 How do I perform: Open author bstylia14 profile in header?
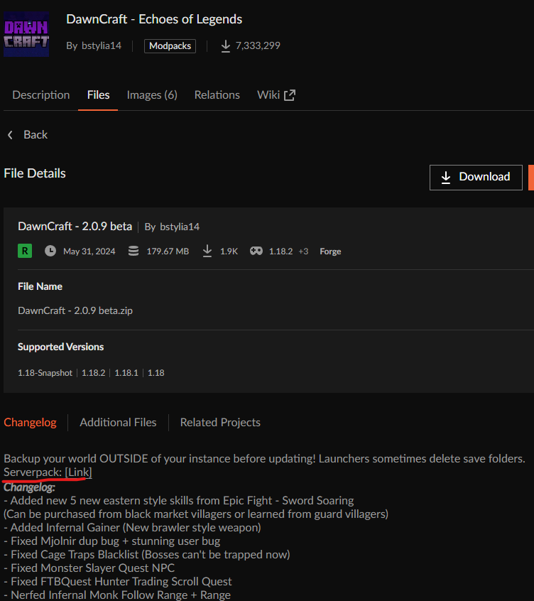(101, 45)
